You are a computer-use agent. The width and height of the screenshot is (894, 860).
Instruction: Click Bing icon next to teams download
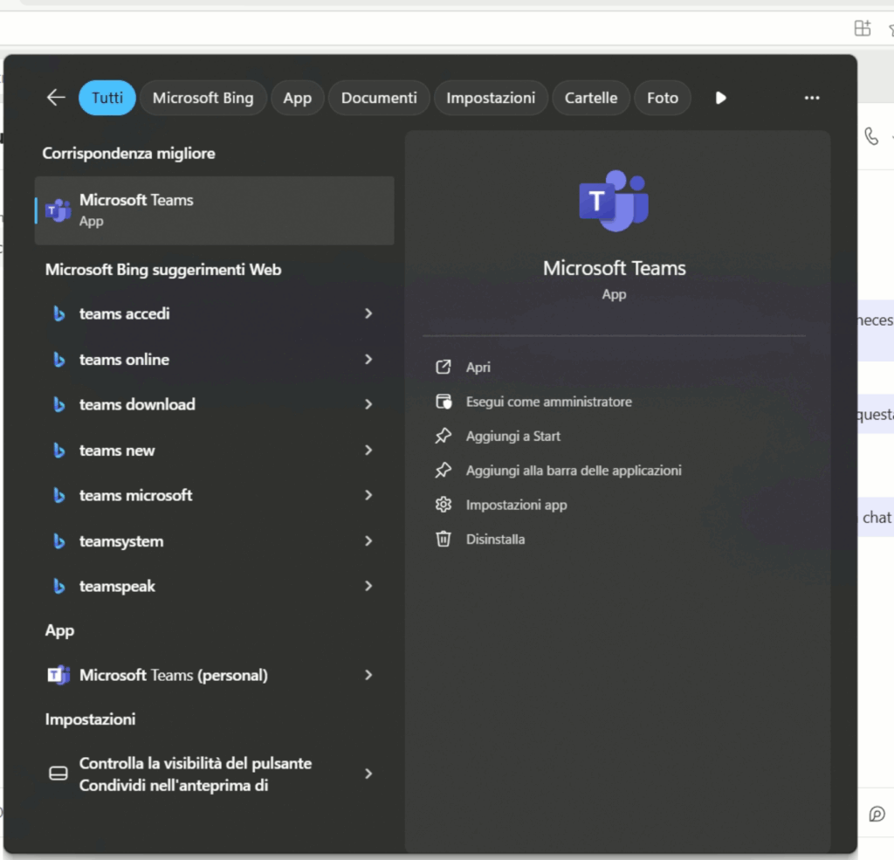pyautogui.click(x=58, y=404)
